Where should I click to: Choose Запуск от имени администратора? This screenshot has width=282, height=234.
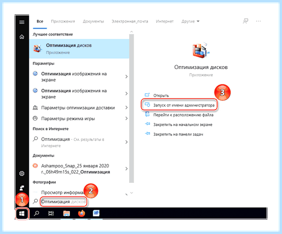(184, 105)
